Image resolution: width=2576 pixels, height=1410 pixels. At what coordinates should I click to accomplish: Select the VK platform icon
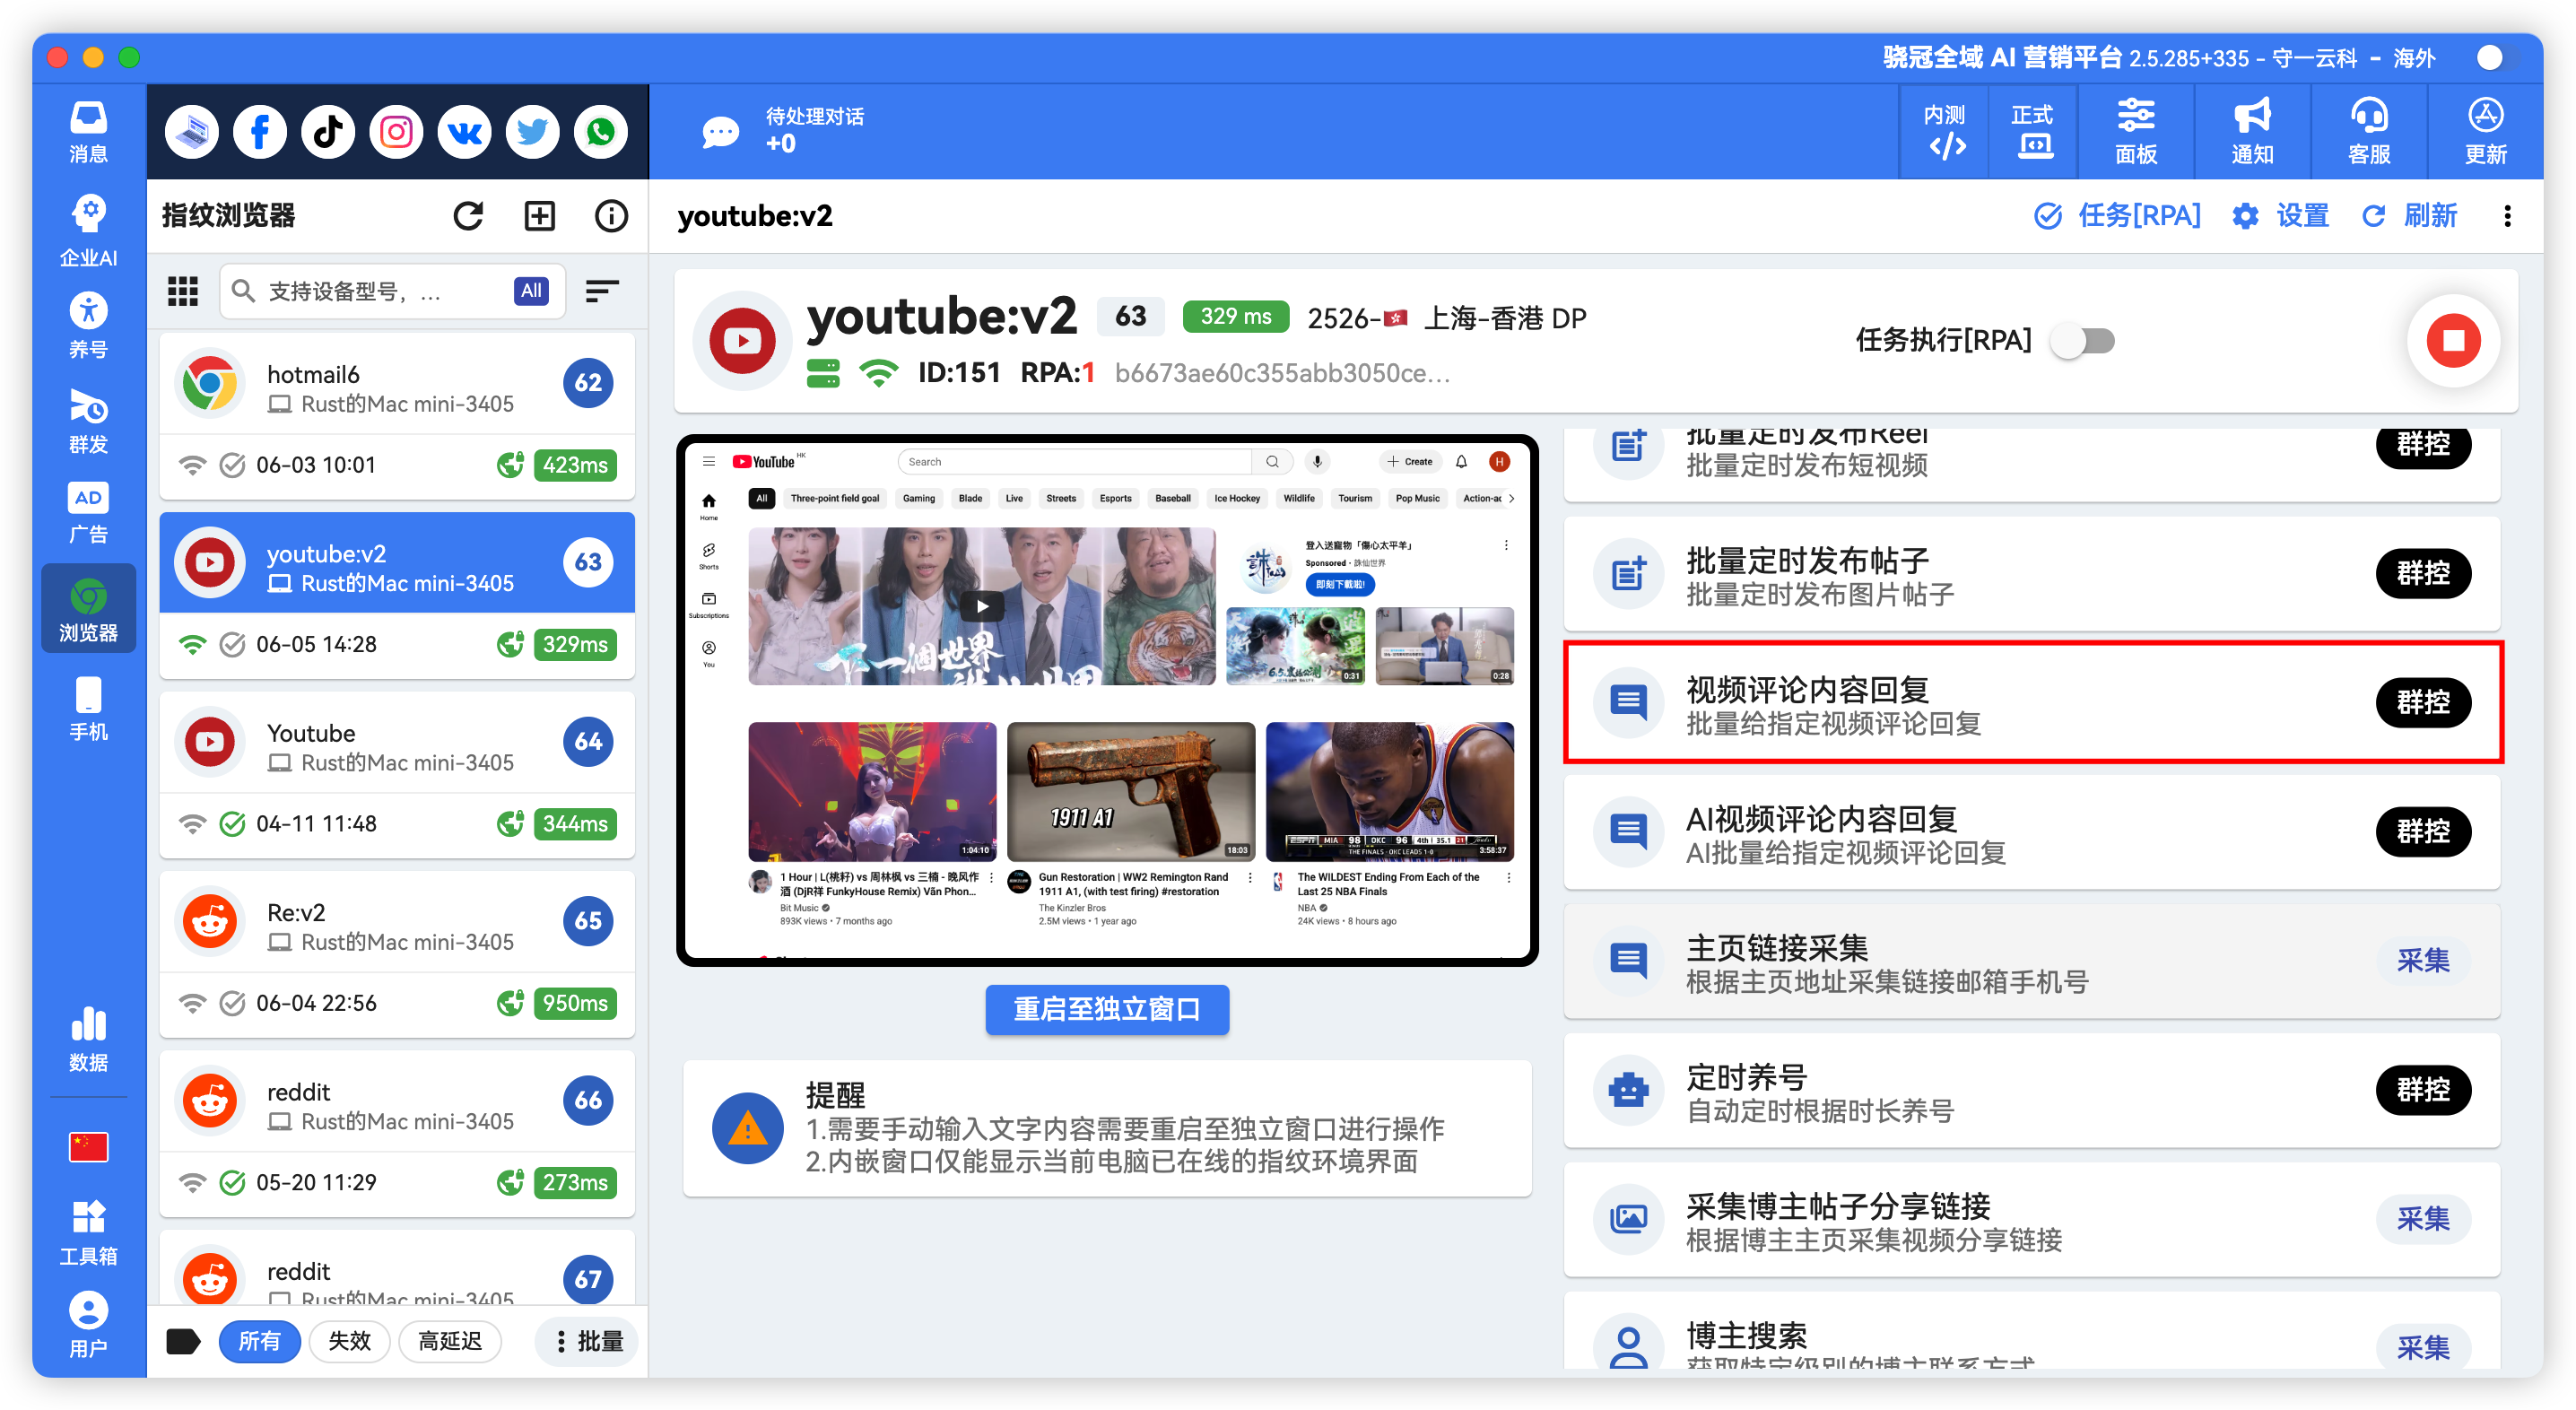click(x=464, y=132)
